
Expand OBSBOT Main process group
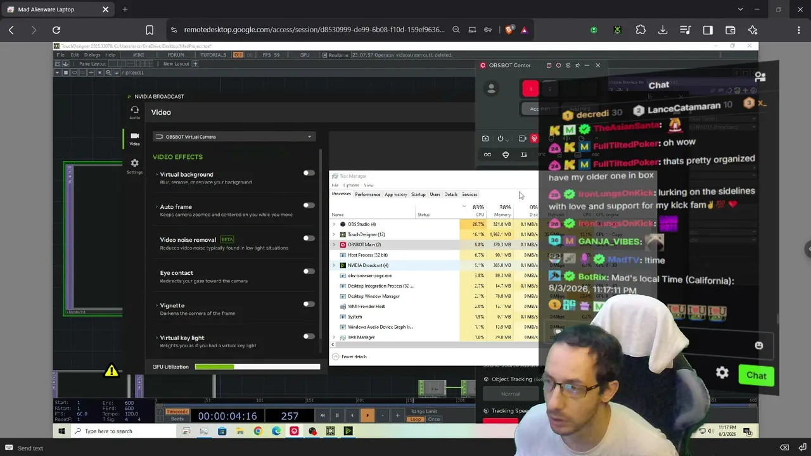click(x=334, y=244)
